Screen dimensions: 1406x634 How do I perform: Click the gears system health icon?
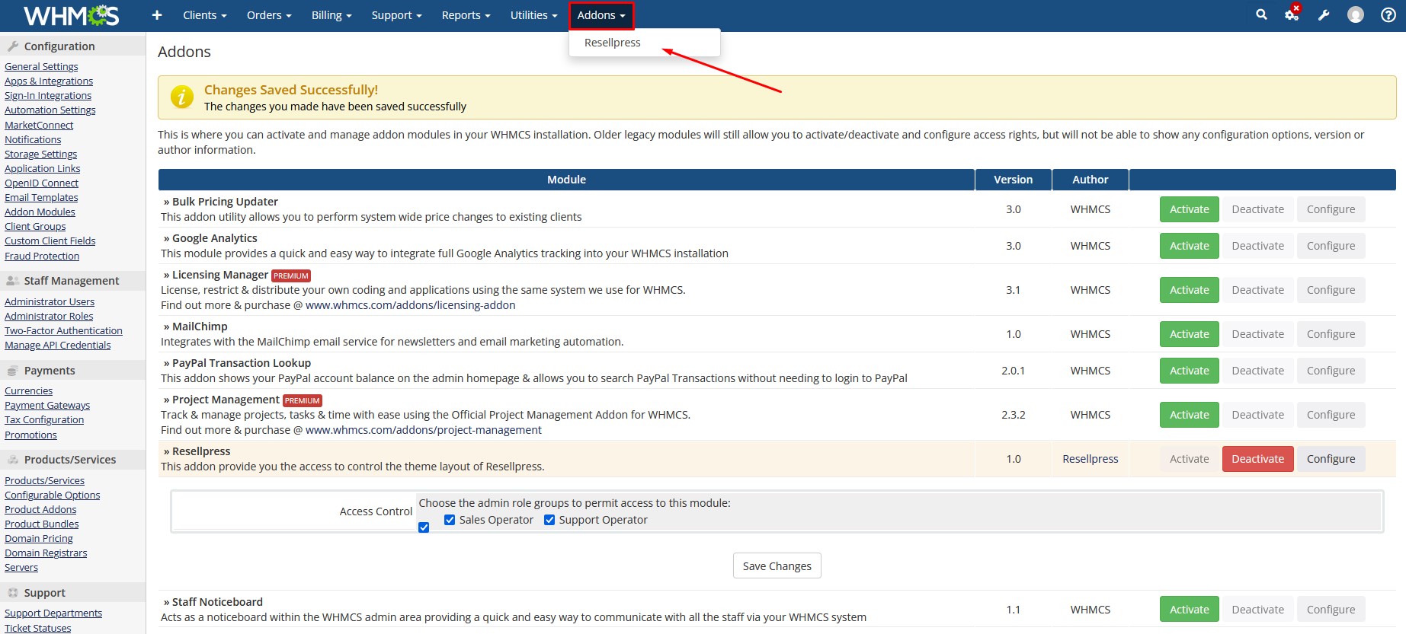pos(1292,14)
